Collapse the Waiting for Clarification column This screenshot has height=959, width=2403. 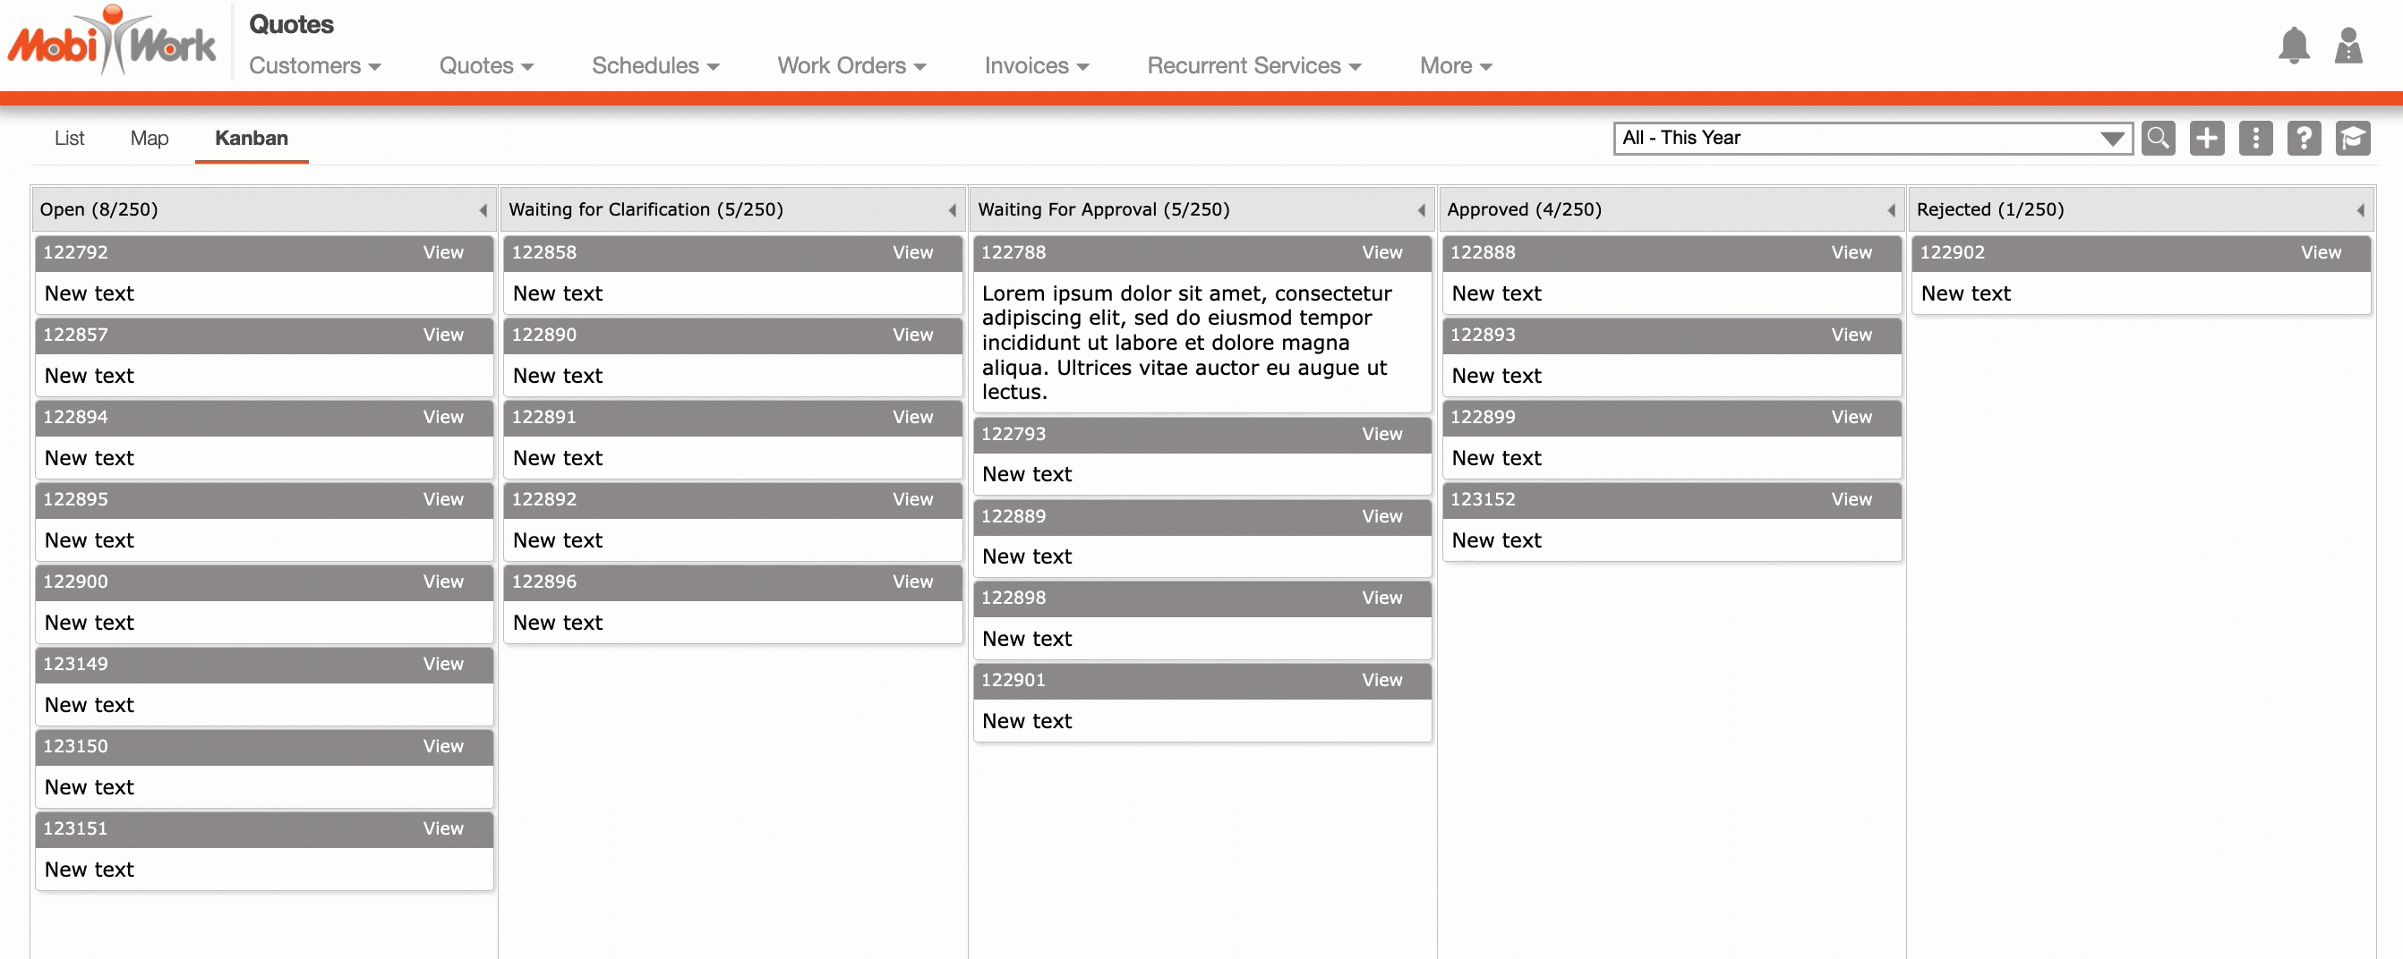(x=953, y=209)
